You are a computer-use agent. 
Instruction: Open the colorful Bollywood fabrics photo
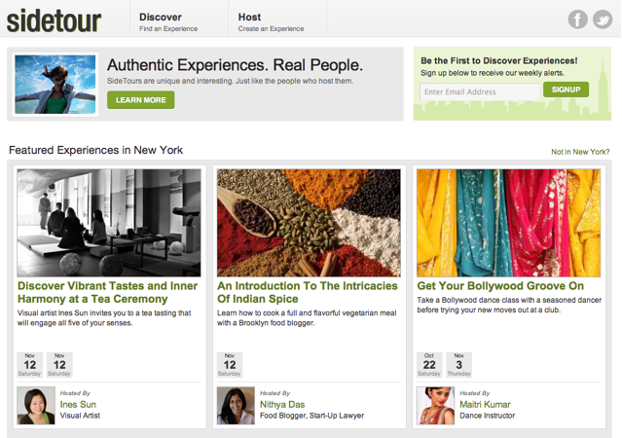click(x=508, y=222)
